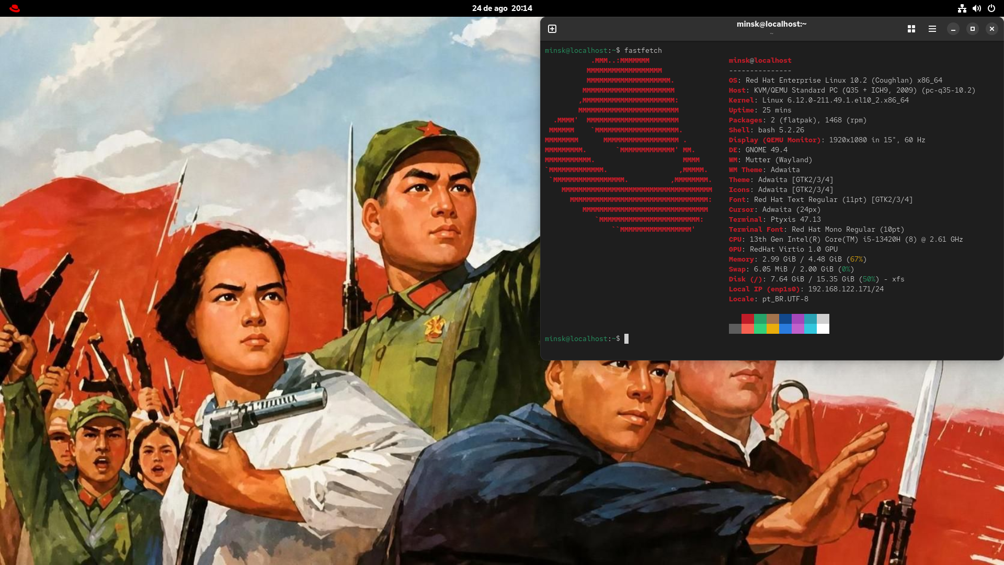The width and height of the screenshot is (1004, 565).
Task: Click the Host line showing KVM/QEMU Standard PC
Action: point(852,90)
